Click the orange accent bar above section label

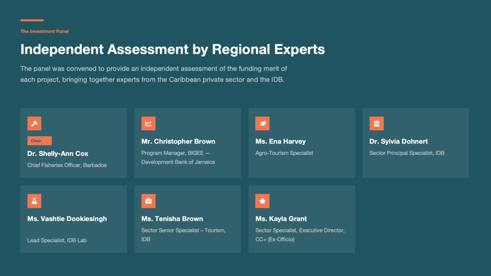tap(32, 20)
